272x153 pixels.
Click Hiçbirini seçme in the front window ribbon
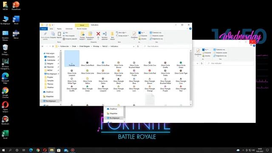click(156, 36)
